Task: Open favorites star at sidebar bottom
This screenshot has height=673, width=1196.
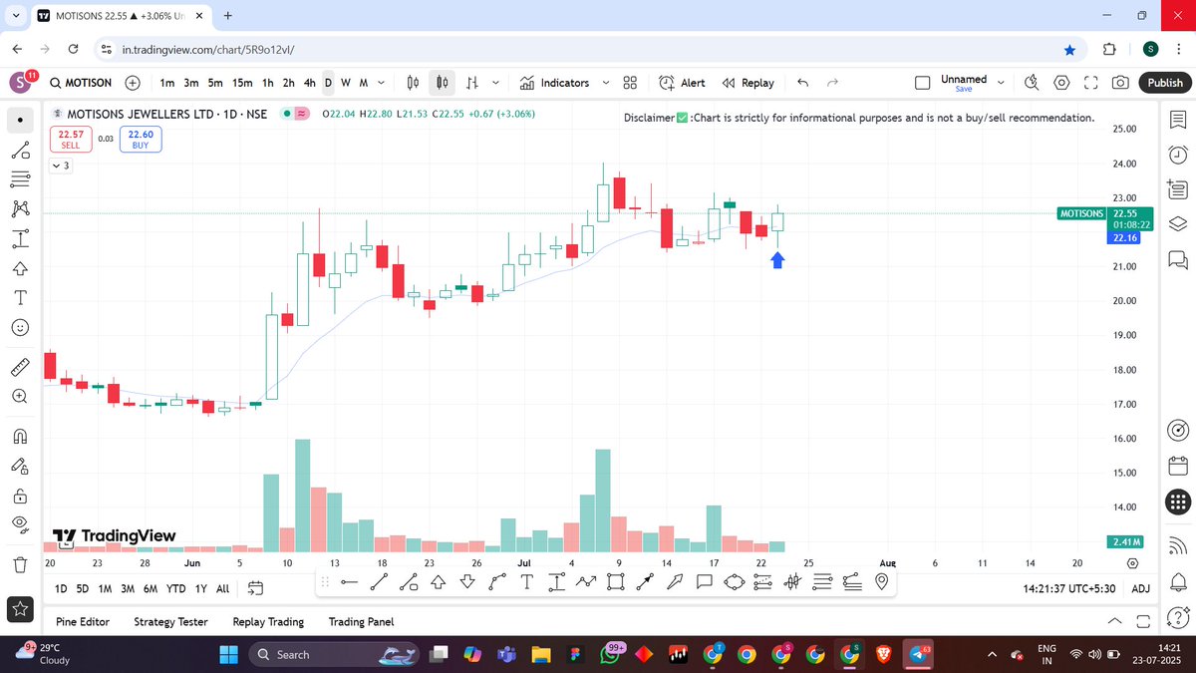Action: [20, 607]
